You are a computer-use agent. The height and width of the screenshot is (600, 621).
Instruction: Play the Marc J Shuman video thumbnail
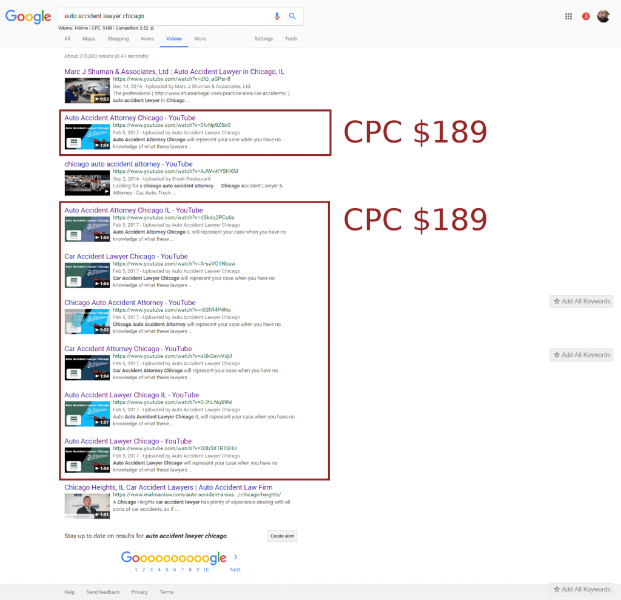[x=87, y=90]
